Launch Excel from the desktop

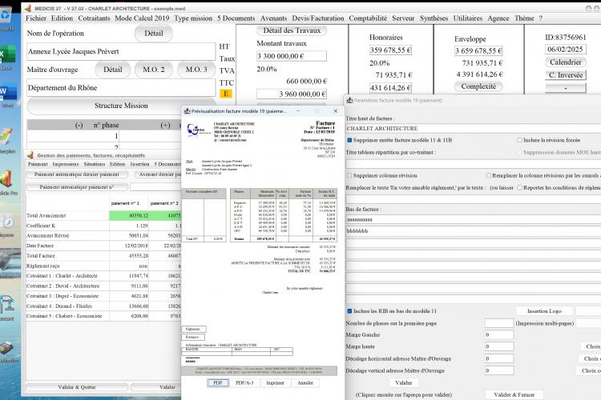pos(7,54)
